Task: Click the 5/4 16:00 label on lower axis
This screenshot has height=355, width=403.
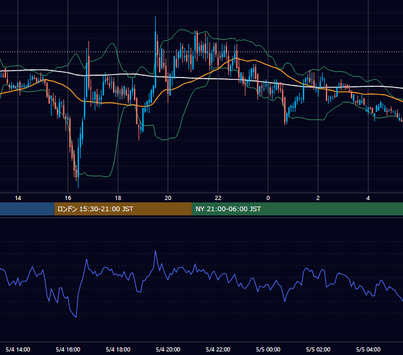Action: [x=68, y=349]
